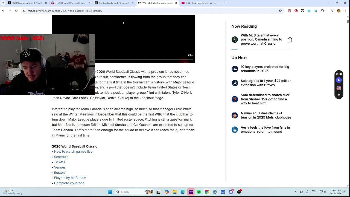This screenshot has height=197, width=350.
Task: Open the Schedule link
Action: pyautogui.click(x=61, y=157)
